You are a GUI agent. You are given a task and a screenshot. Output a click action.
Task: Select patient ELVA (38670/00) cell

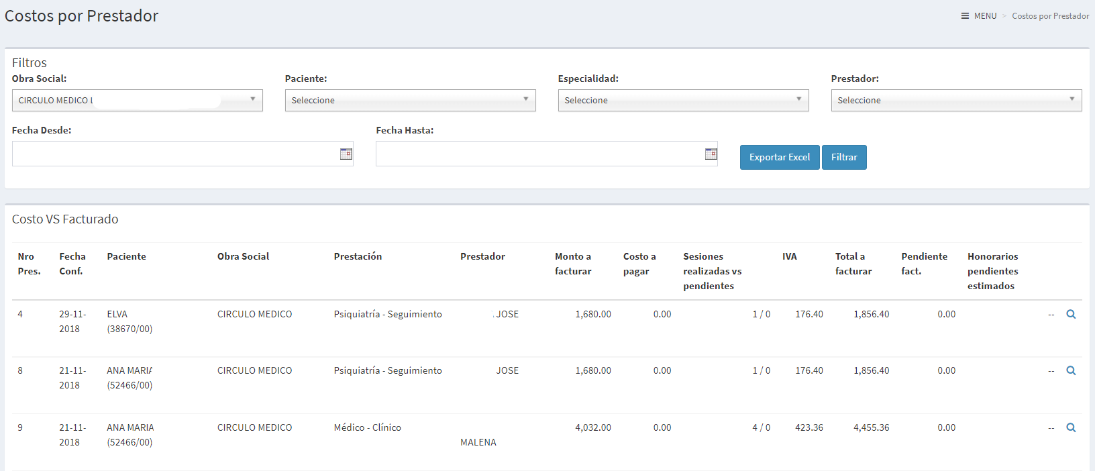(x=129, y=321)
